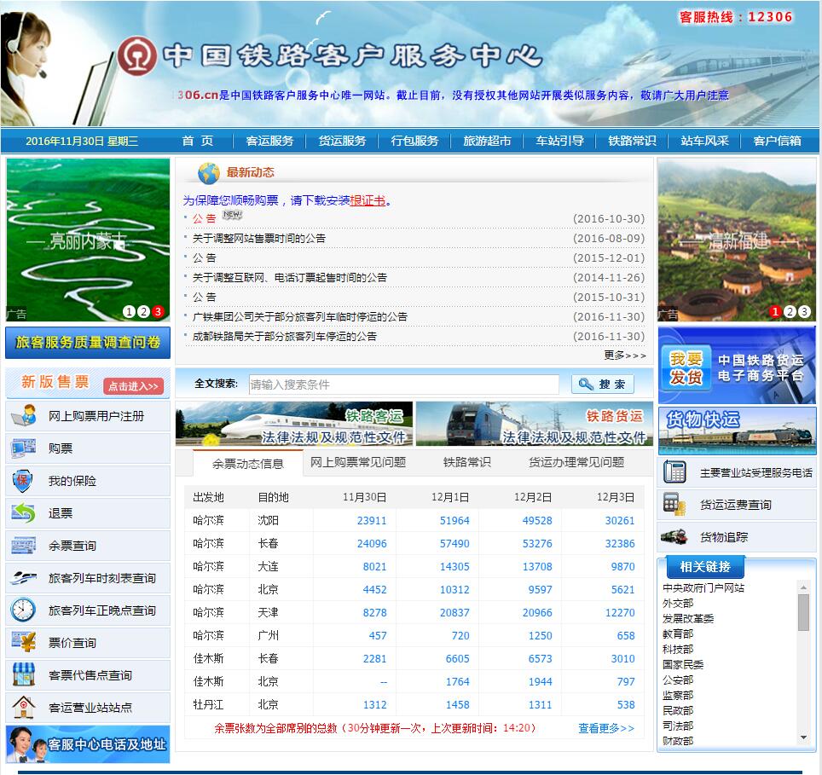Screen dimensions: 822x775
Task: Click the shop icon for 客票代售点查询
Action: pyautogui.click(x=24, y=675)
